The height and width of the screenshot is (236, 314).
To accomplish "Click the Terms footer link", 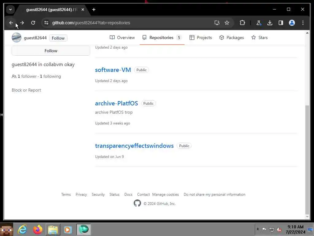I will point(66,195).
